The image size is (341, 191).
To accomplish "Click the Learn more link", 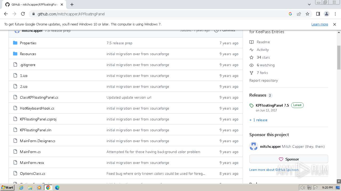I will 320,24.
